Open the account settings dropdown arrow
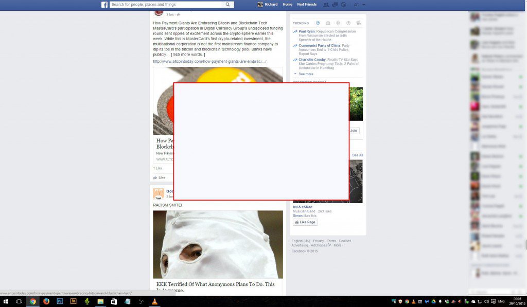Screen dimensions: 527x307 pos(364,5)
